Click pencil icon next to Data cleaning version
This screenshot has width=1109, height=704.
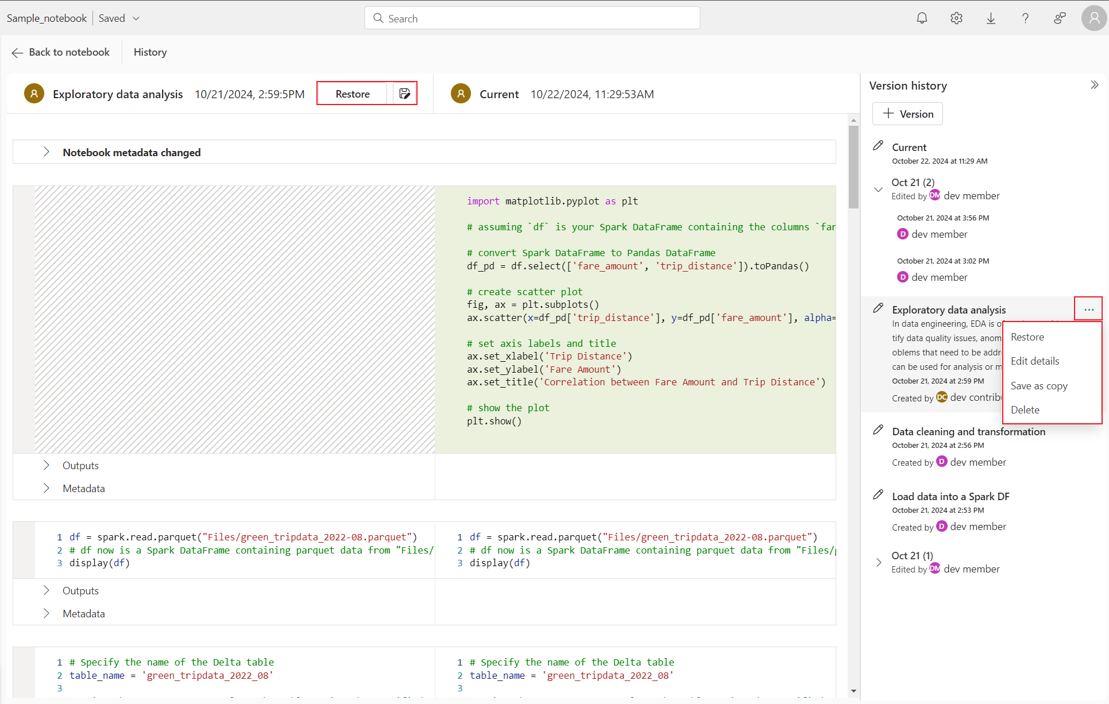click(878, 430)
